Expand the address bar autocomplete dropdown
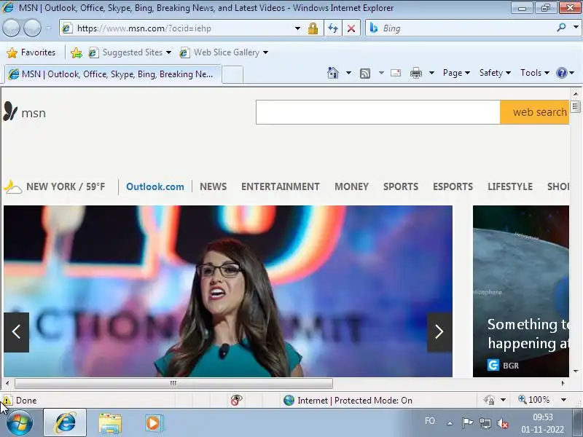This screenshot has height=437, width=583. click(x=297, y=28)
